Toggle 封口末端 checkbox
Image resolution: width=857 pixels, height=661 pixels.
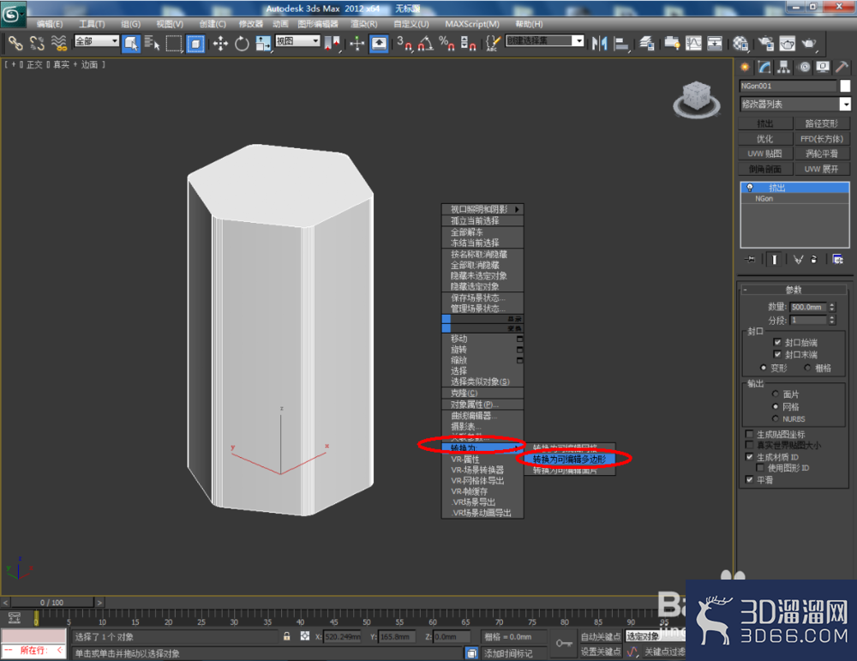tap(777, 354)
